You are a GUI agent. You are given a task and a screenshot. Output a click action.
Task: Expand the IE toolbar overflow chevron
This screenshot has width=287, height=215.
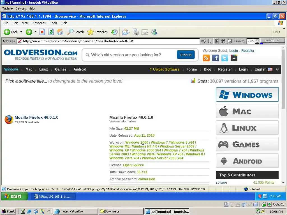click(284, 29)
